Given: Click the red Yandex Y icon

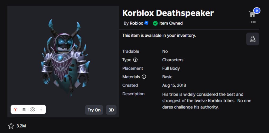Looking at the screenshot, I should tap(16, 110).
